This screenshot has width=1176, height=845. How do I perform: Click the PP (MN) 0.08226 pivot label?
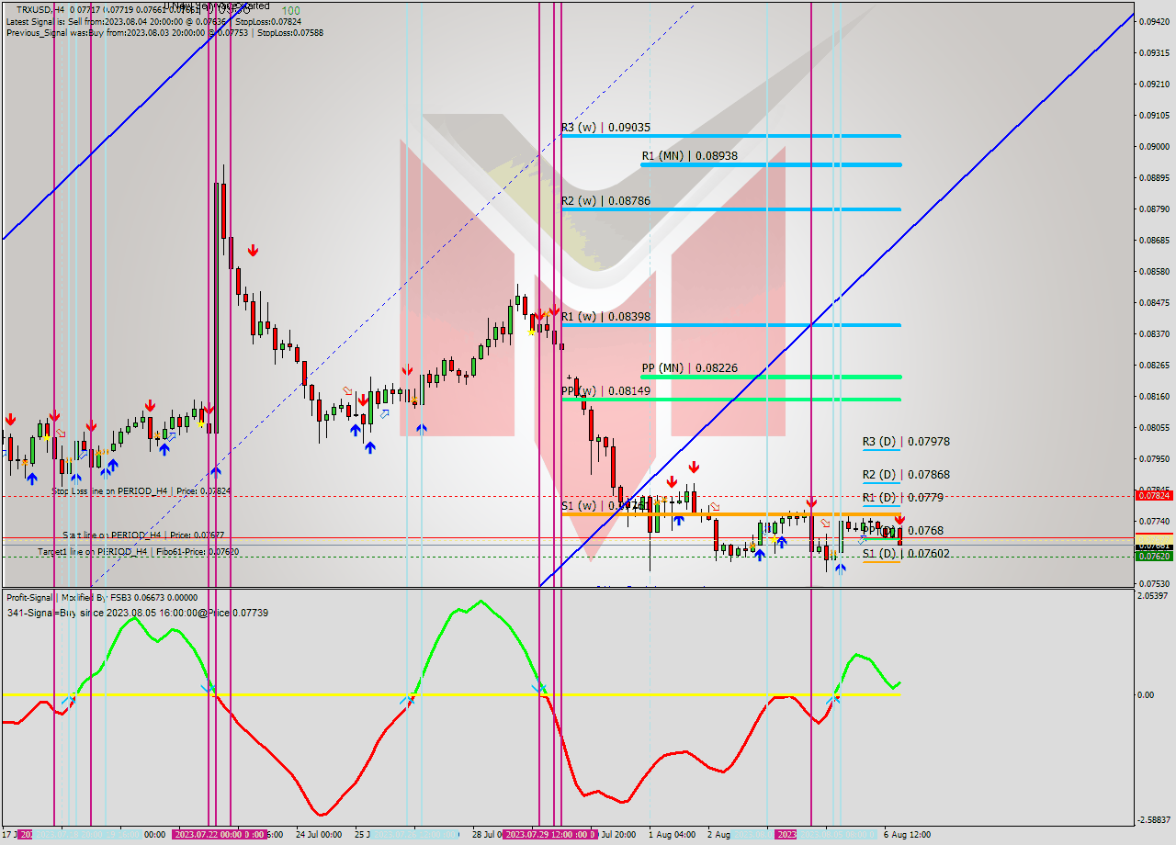click(x=689, y=368)
